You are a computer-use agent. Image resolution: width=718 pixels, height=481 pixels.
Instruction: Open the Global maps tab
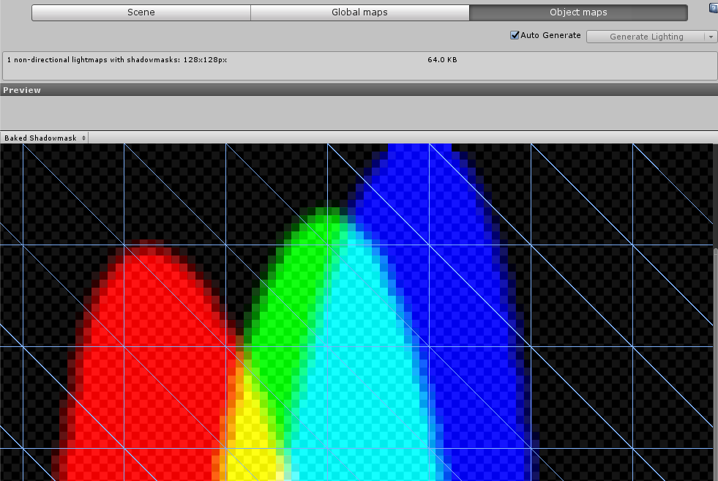pyautogui.click(x=359, y=12)
